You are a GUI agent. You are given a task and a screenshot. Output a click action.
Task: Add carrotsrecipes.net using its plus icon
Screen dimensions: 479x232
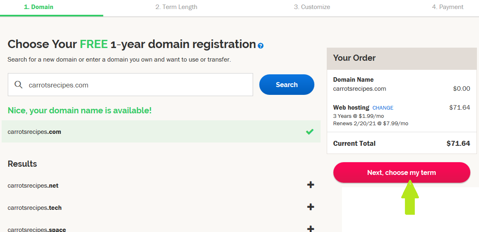tap(311, 185)
